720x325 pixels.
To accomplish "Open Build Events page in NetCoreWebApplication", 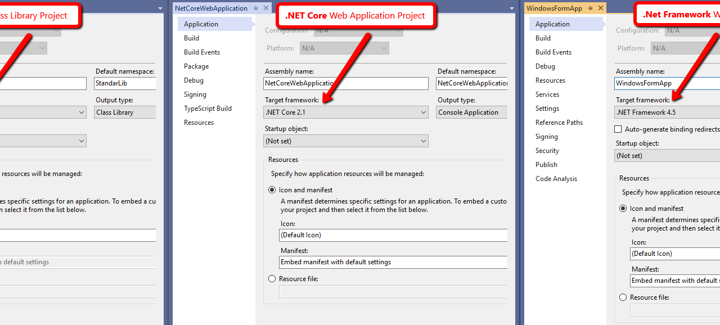I will pos(202,52).
